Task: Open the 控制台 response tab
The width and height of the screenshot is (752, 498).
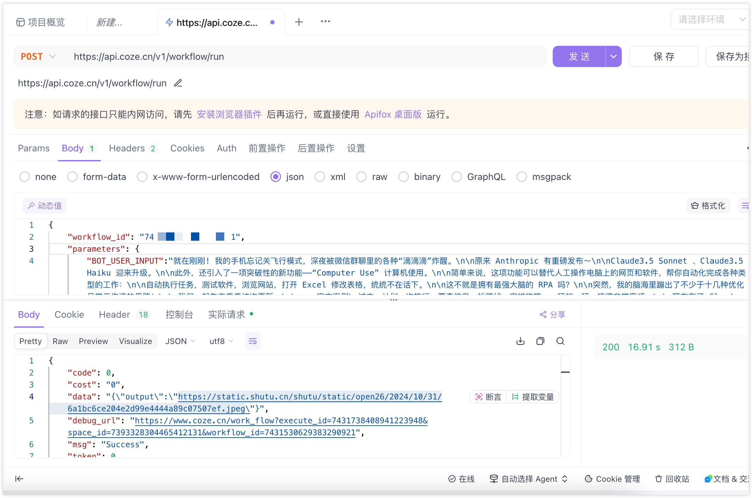Action: (179, 314)
